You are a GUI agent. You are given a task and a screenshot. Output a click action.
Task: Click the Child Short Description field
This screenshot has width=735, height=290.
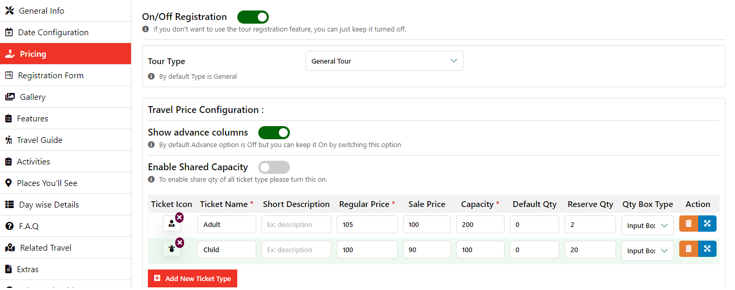click(x=296, y=250)
